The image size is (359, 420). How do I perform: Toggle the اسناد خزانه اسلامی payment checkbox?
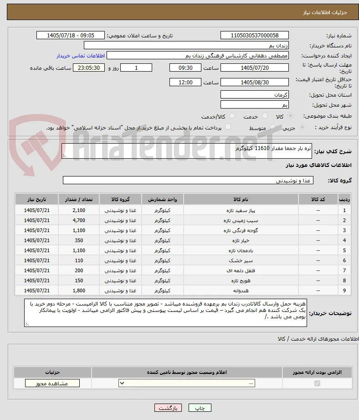(x=228, y=127)
